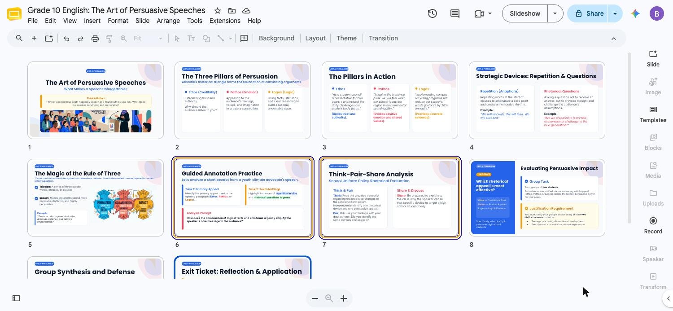Click the Layout button
Screen dimensions: 673x311
315,38
